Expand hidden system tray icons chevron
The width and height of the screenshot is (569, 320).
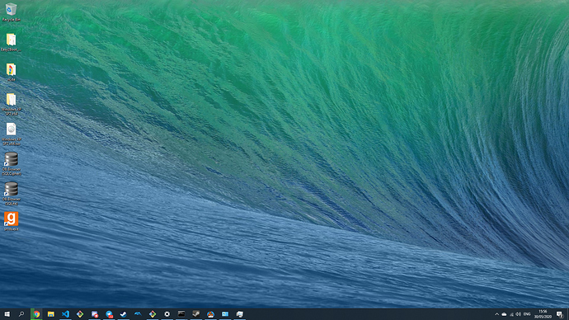[x=496, y=314]
